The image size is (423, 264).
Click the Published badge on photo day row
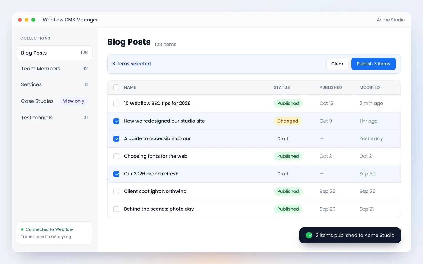click(x=288, y=209)
